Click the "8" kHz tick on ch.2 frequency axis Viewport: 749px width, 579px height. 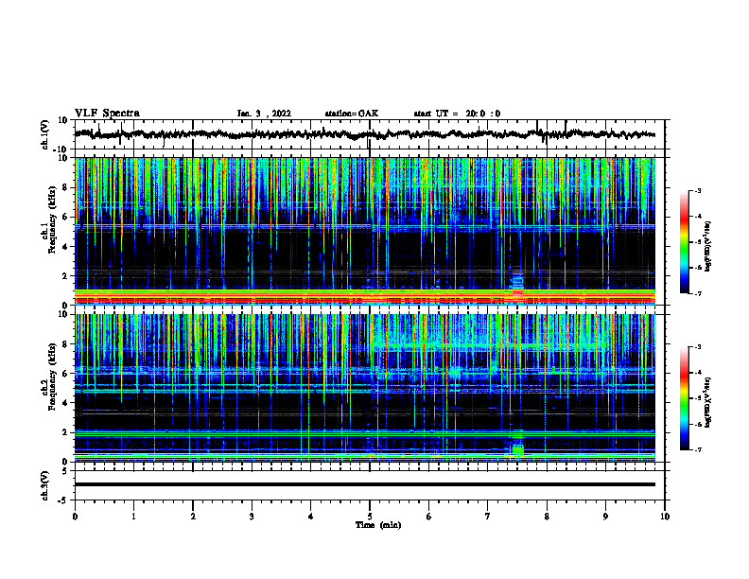pyautogui.click(x=66, y=344)
